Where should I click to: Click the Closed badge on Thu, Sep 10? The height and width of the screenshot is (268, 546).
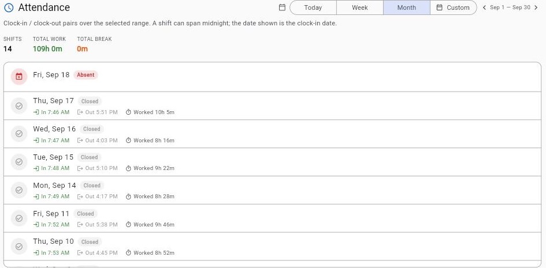[90, 242]
